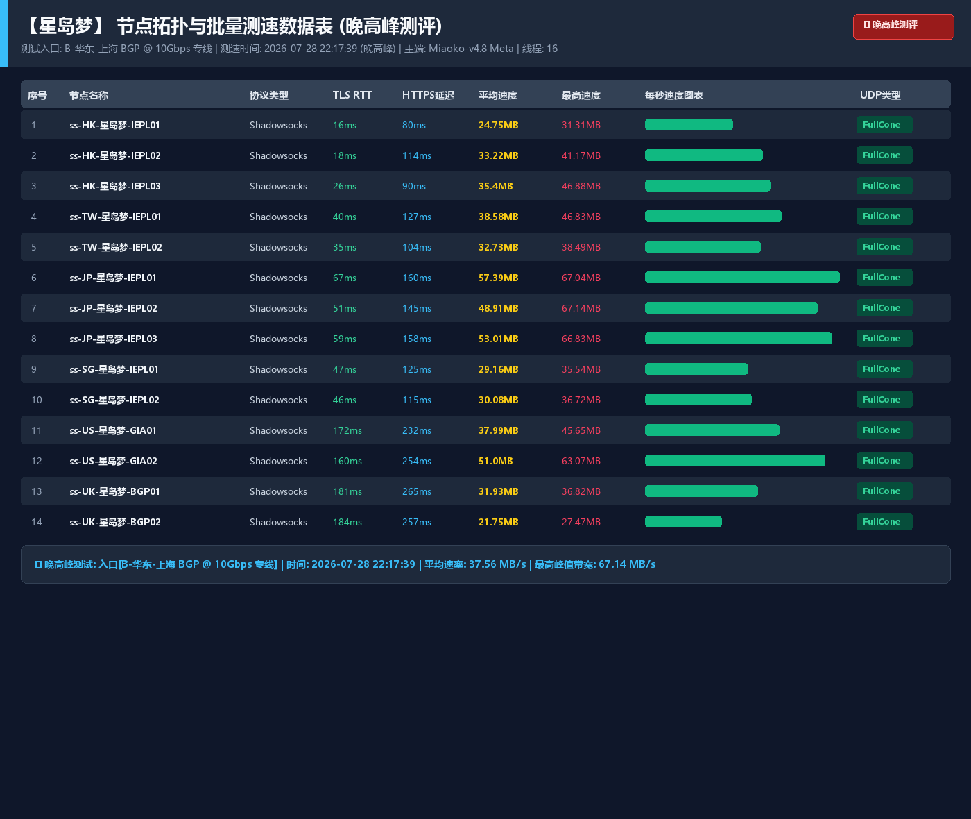
Task: Select the HTTPS延迟 column header
Action: (428, 95)
